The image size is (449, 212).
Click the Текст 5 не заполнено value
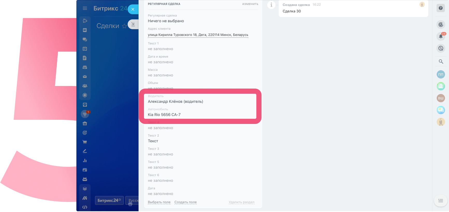pos(161,167)
